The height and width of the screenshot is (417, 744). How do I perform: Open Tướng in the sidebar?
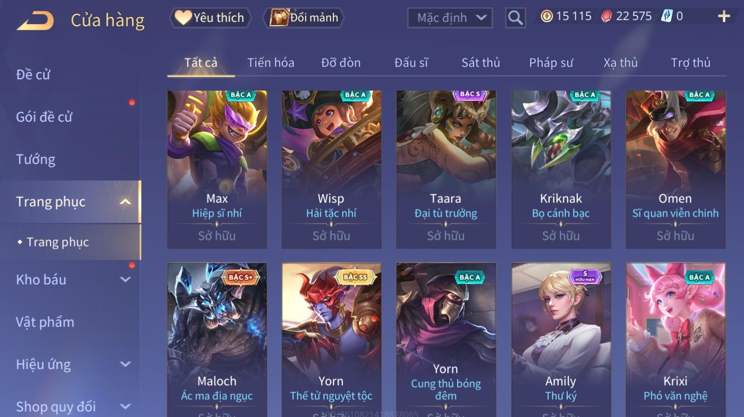click(x=36, y=159)
